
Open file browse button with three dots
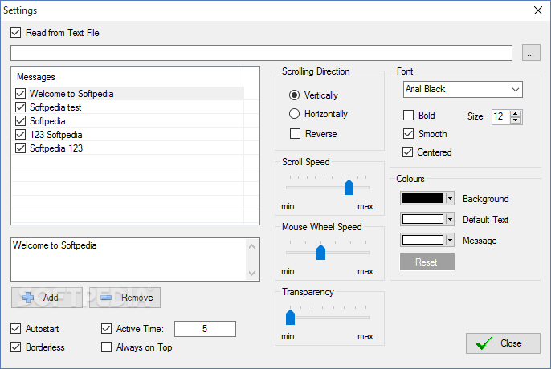[x=531, y=53]
